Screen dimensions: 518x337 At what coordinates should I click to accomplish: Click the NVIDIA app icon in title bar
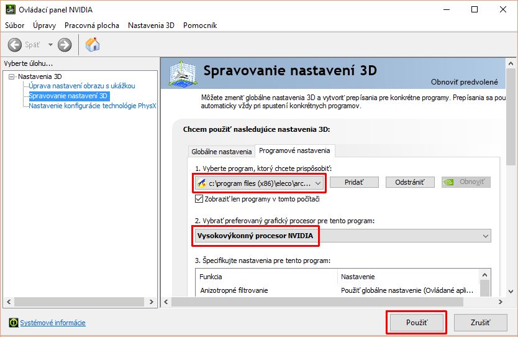tap(10, 9)
